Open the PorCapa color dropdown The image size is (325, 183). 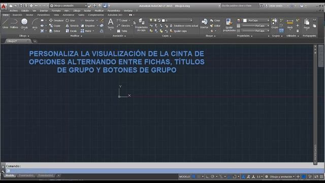pos(256,20)
